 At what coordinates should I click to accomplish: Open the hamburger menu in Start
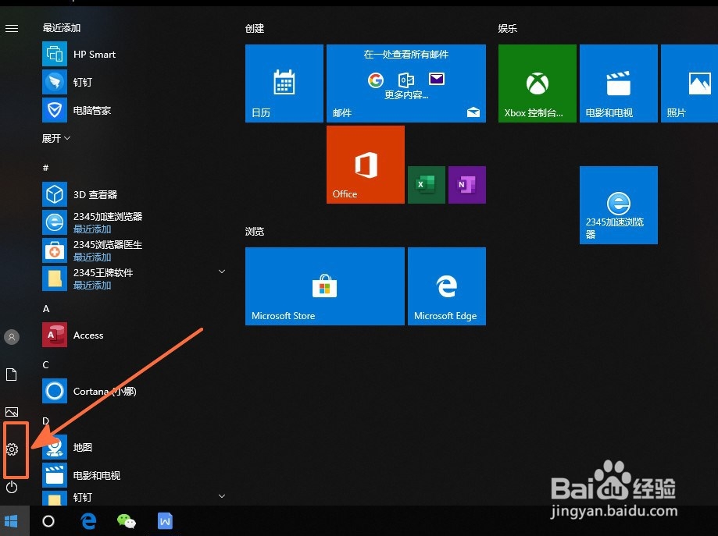(12, 28)
